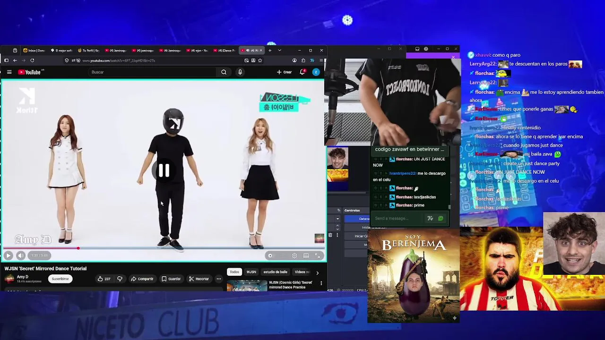Viewport: 605px width, 340px height.
Task: Select the 'Videos' filter chip
Action: tap(302, 272)
